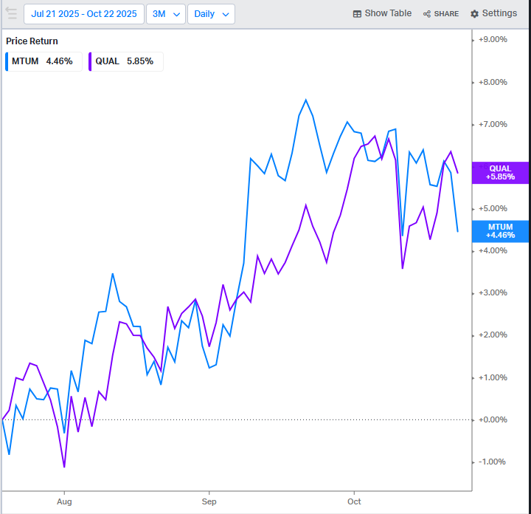Collapse the sidebar with the top-left arrow icon
This screenshot has width=531, height=514.
11,13
